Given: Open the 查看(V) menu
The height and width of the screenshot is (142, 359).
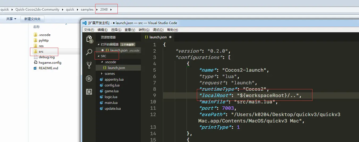Looking at the screenshot, I should point(130,30).
